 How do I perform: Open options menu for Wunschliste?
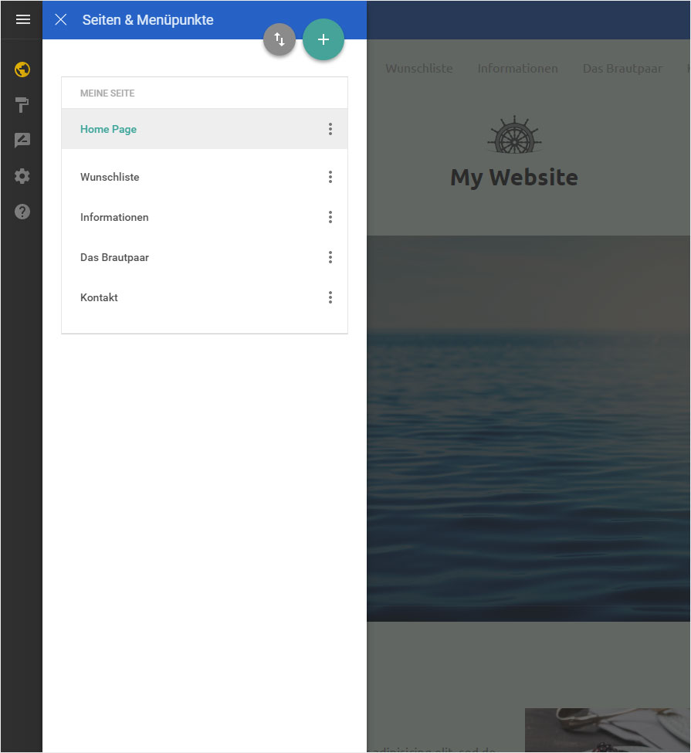point(330,177)
